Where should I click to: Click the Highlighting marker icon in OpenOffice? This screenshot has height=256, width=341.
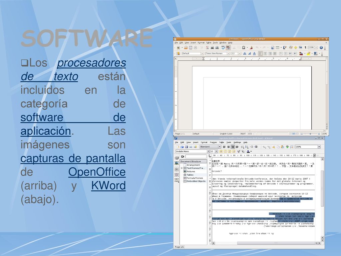(308, 54)
